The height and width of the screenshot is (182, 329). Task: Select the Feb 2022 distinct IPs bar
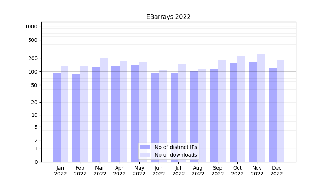click(76, 118)
